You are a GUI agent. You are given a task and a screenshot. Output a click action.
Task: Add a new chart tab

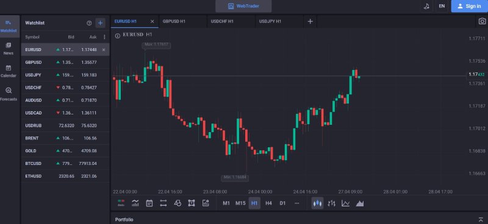310,21
